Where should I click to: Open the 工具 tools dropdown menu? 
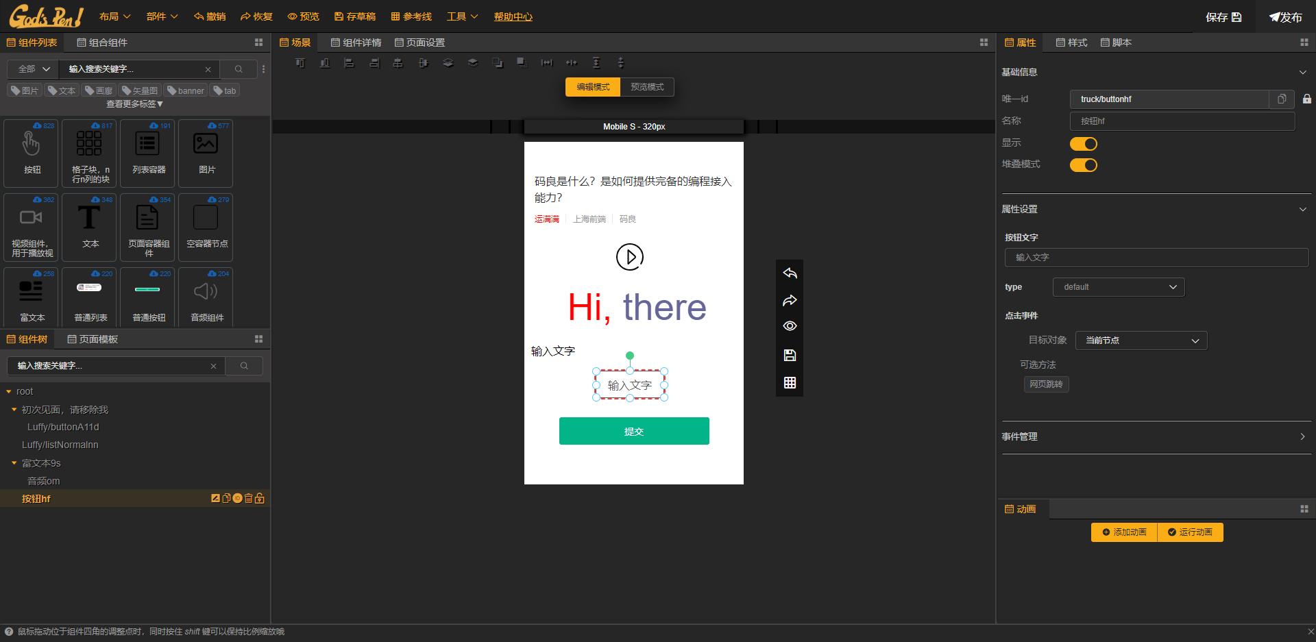pos(462,16)
